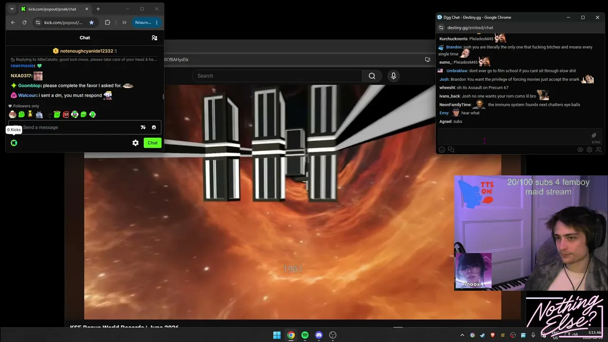View site information for kick.com
Image resolution: width=608 pixels, height=342 pixels.
pos(38,22)
